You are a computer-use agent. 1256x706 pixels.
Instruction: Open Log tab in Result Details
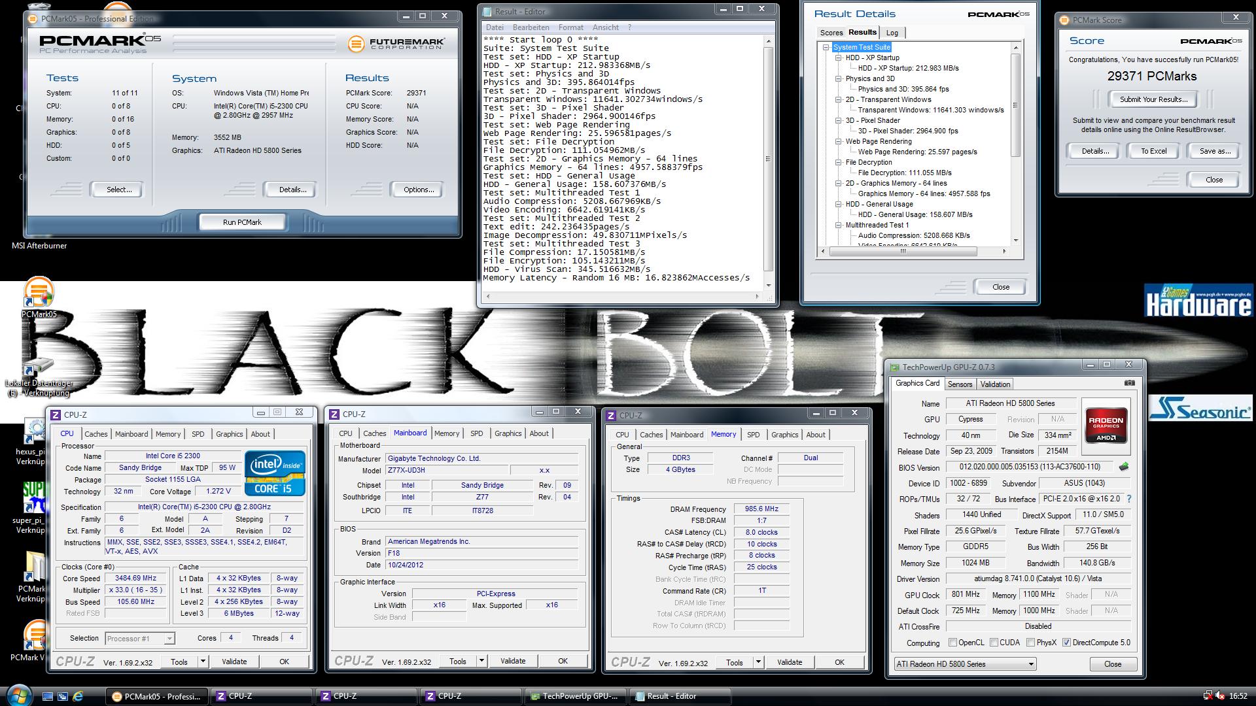892,33
